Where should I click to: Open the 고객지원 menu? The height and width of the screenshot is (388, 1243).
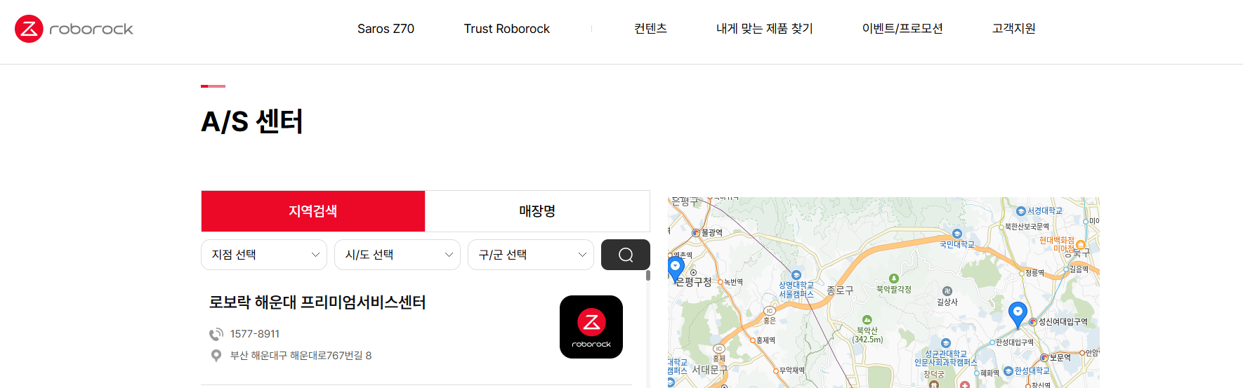click(x=1014, y=29)
